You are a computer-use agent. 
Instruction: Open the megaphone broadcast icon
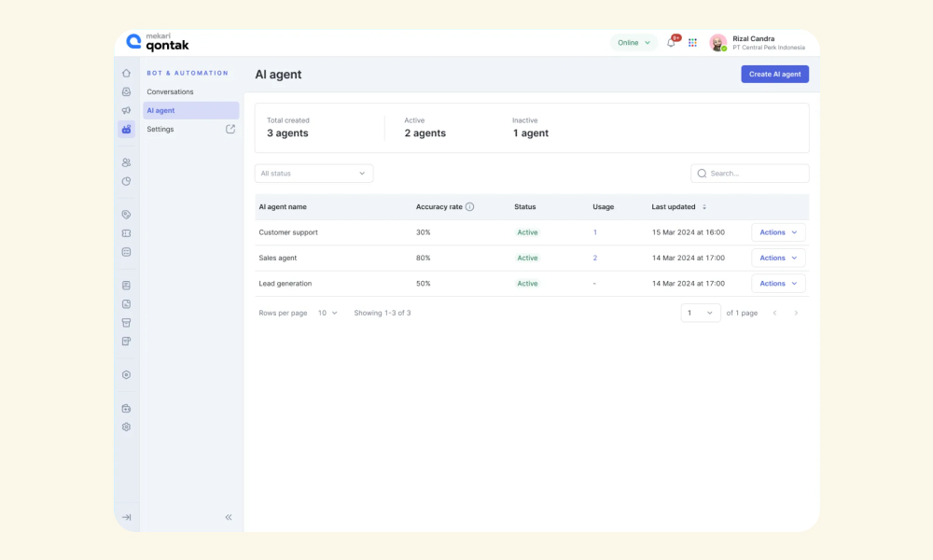(126, 110)
